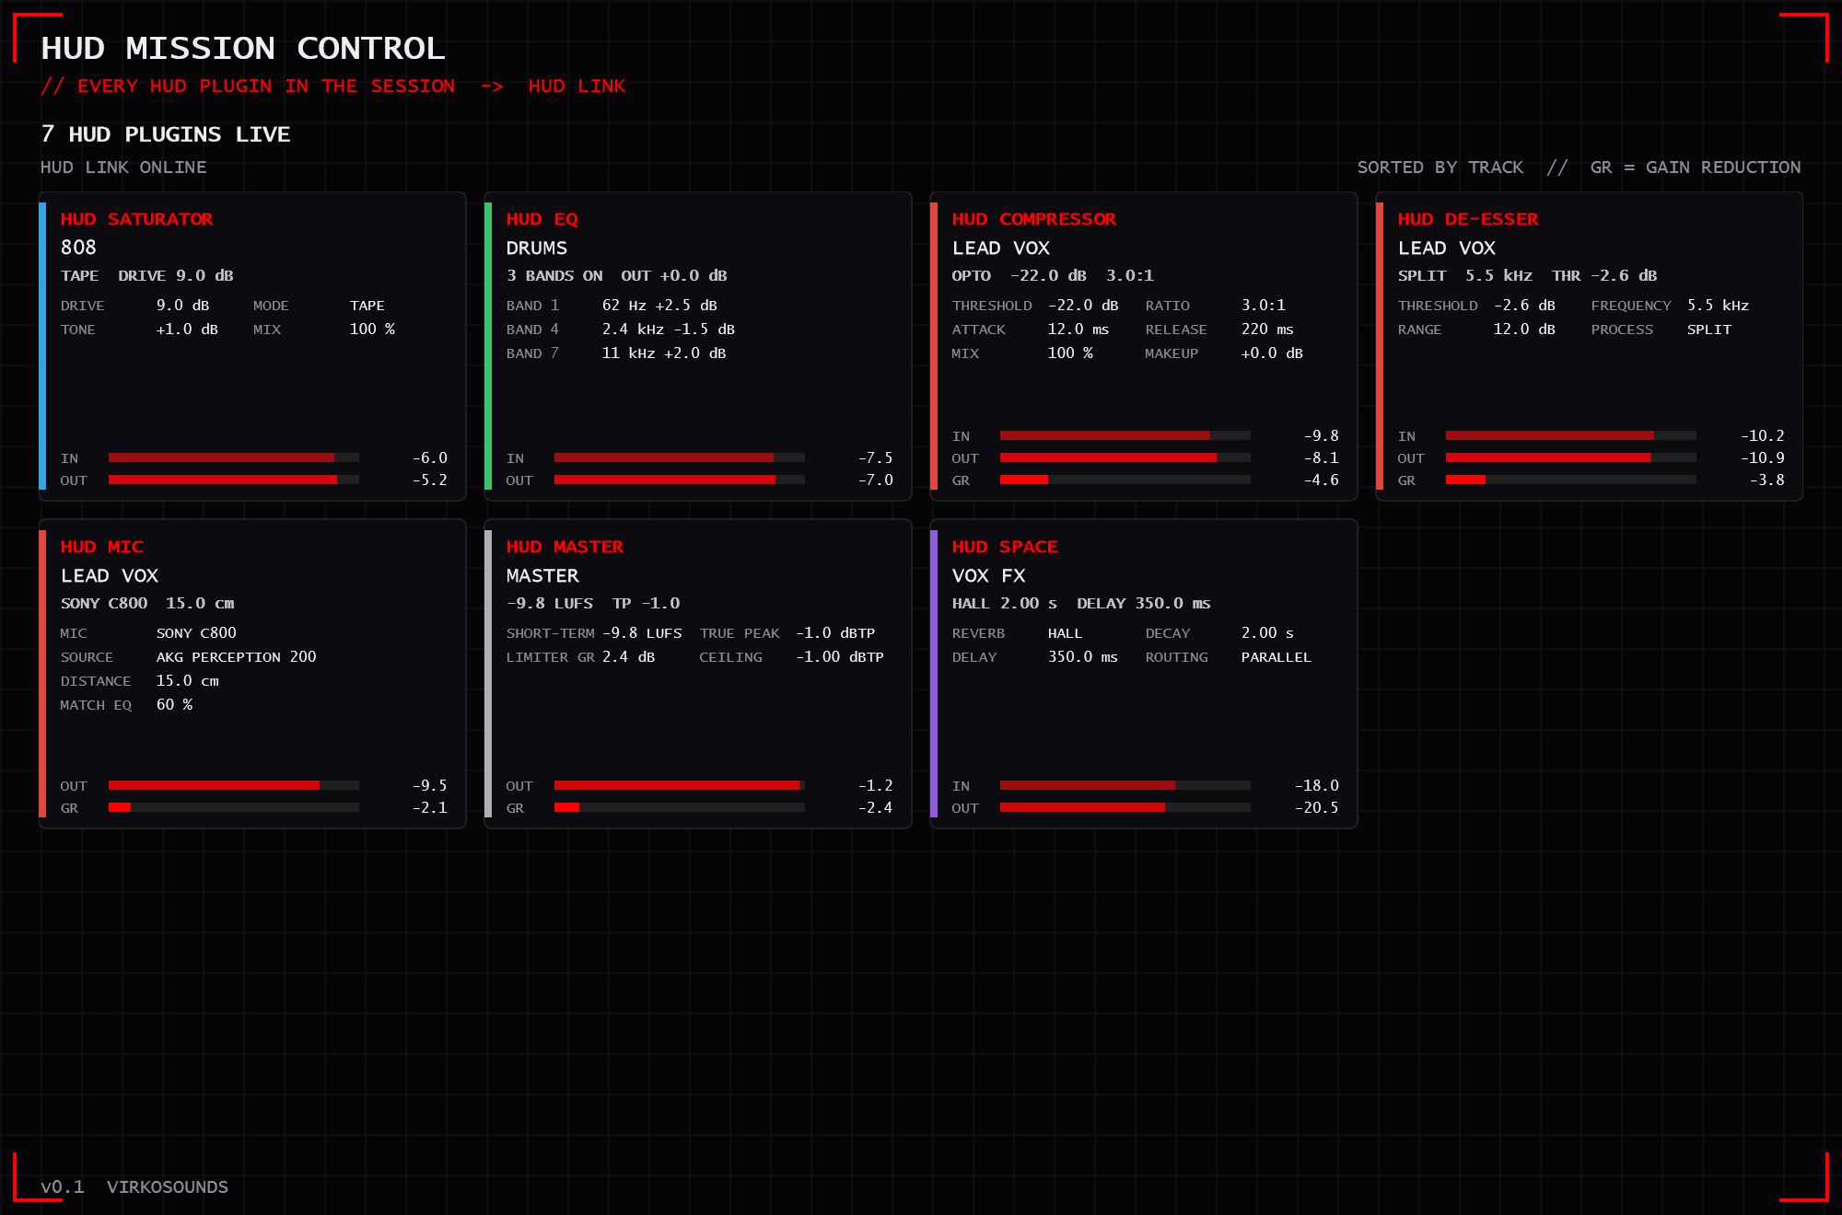Viewport: 1842px width, 1215px height.
Task: Open the HUD DE-ESSER plugin title
Action: point(1468,219)
